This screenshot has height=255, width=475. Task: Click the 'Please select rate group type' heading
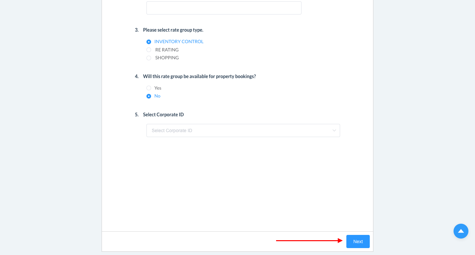(173, 30)
